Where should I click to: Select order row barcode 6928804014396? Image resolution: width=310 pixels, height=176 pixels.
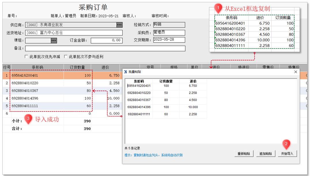point(25,98)
